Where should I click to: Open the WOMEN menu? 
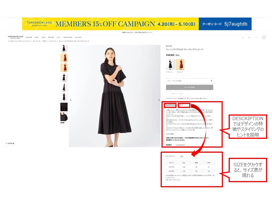point(29,37)
